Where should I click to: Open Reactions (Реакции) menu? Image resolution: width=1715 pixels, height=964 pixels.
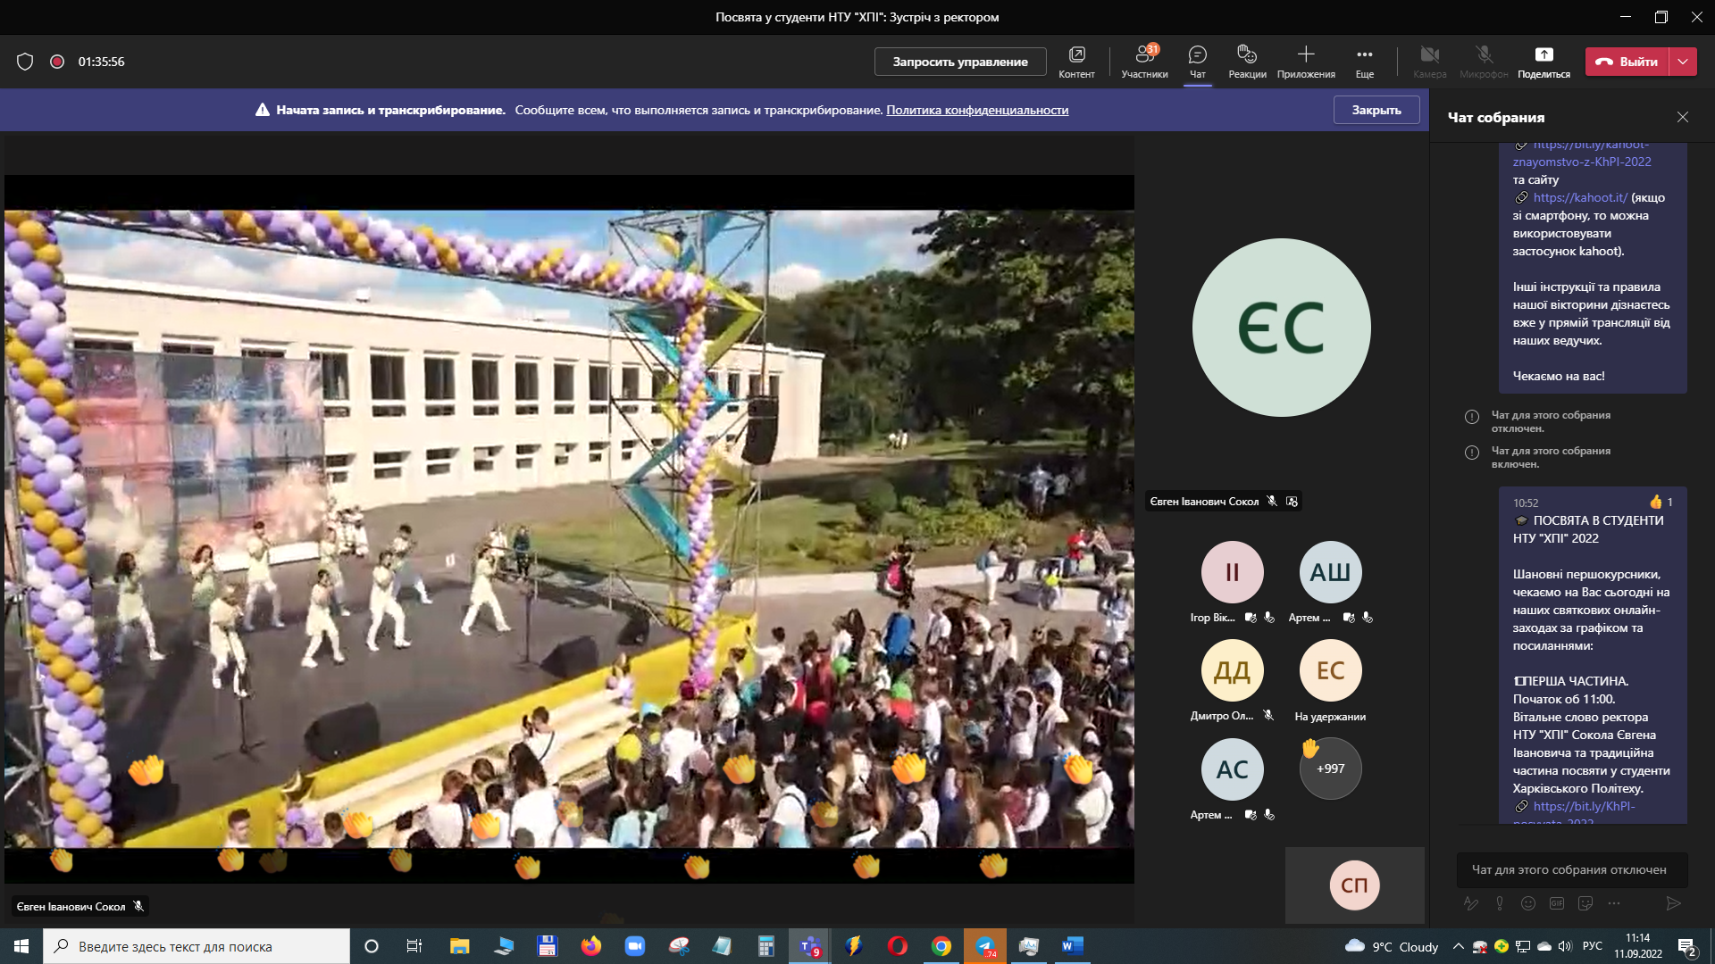point(1247,55)
